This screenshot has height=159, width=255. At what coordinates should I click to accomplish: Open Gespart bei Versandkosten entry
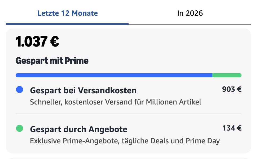pos(83,90)
